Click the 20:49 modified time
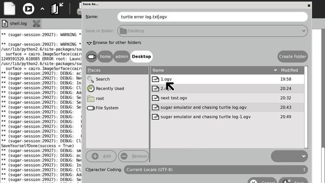 [x=285, y=116]
